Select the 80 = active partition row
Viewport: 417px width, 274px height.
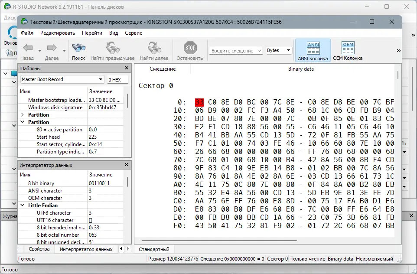pos(71,130)
